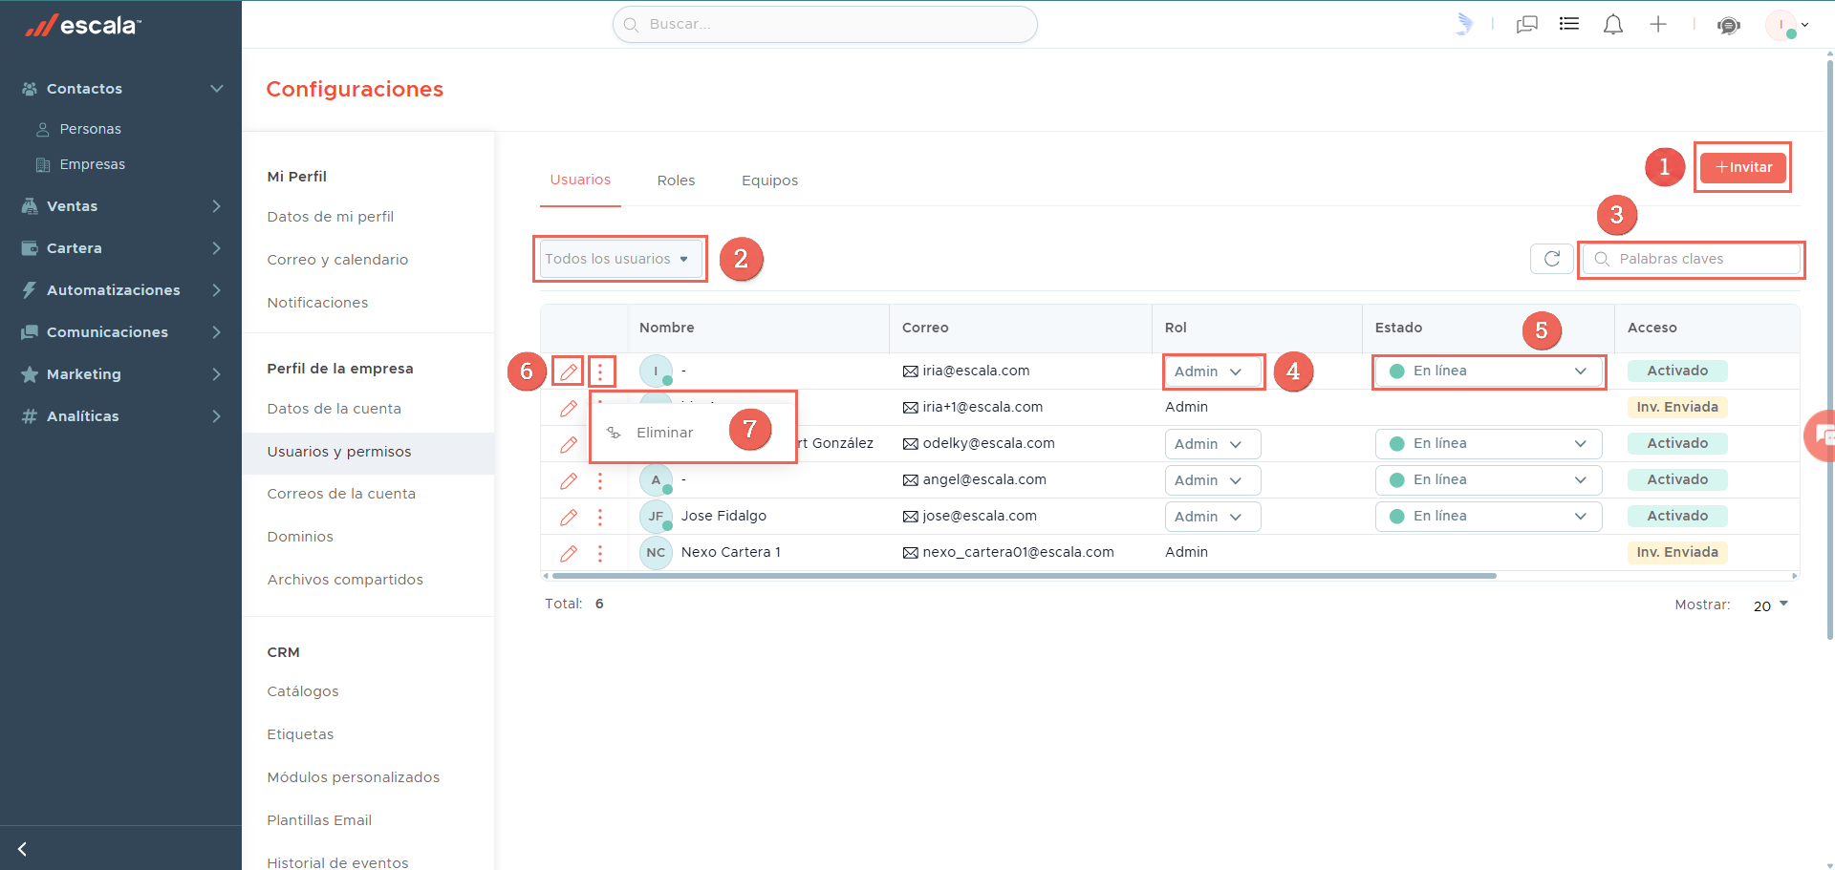1835x870 pixels.
Task: Switch to the Roles tab
Action: coord(676,180)
